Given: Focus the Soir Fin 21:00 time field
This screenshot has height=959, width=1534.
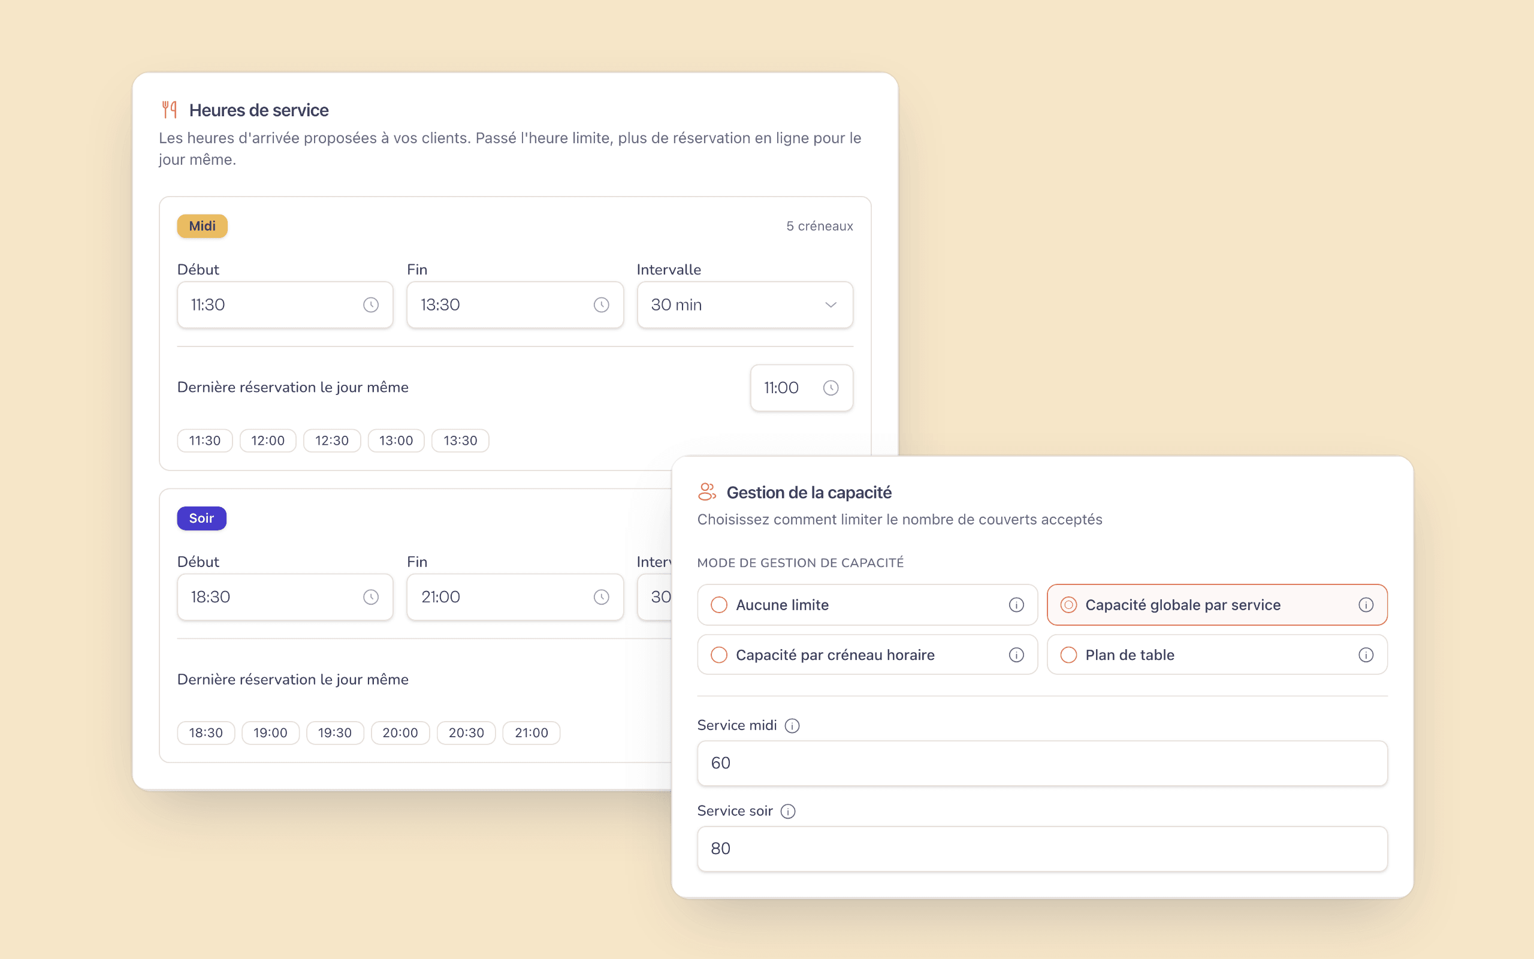Looking at the screenshot, I should click(515, 597).
